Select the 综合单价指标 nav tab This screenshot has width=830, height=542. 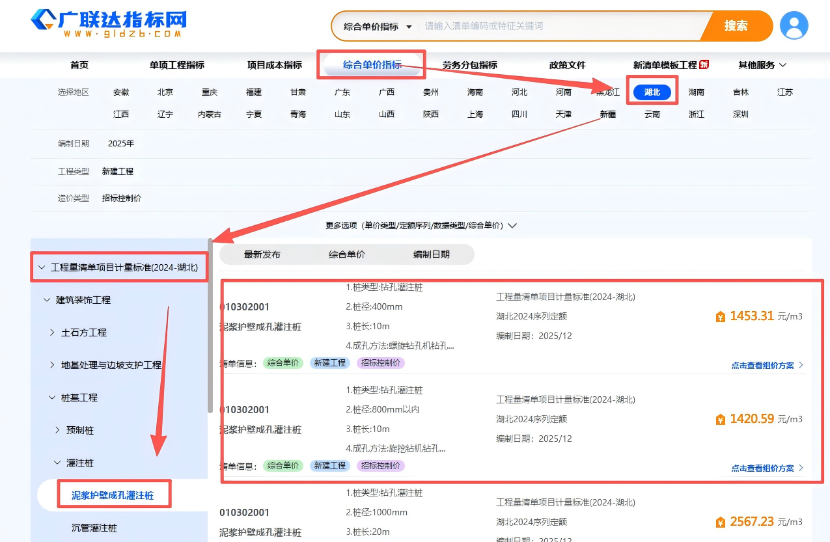(x=372, y=65)
